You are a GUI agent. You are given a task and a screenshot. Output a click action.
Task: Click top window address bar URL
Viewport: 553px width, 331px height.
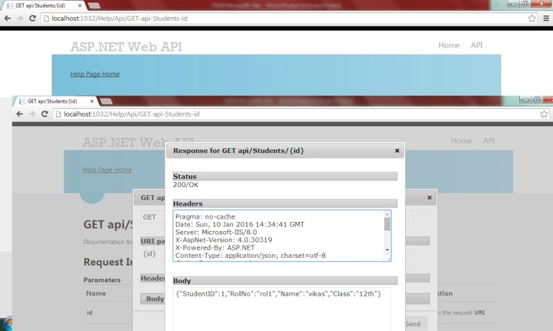tap(120, 19)
